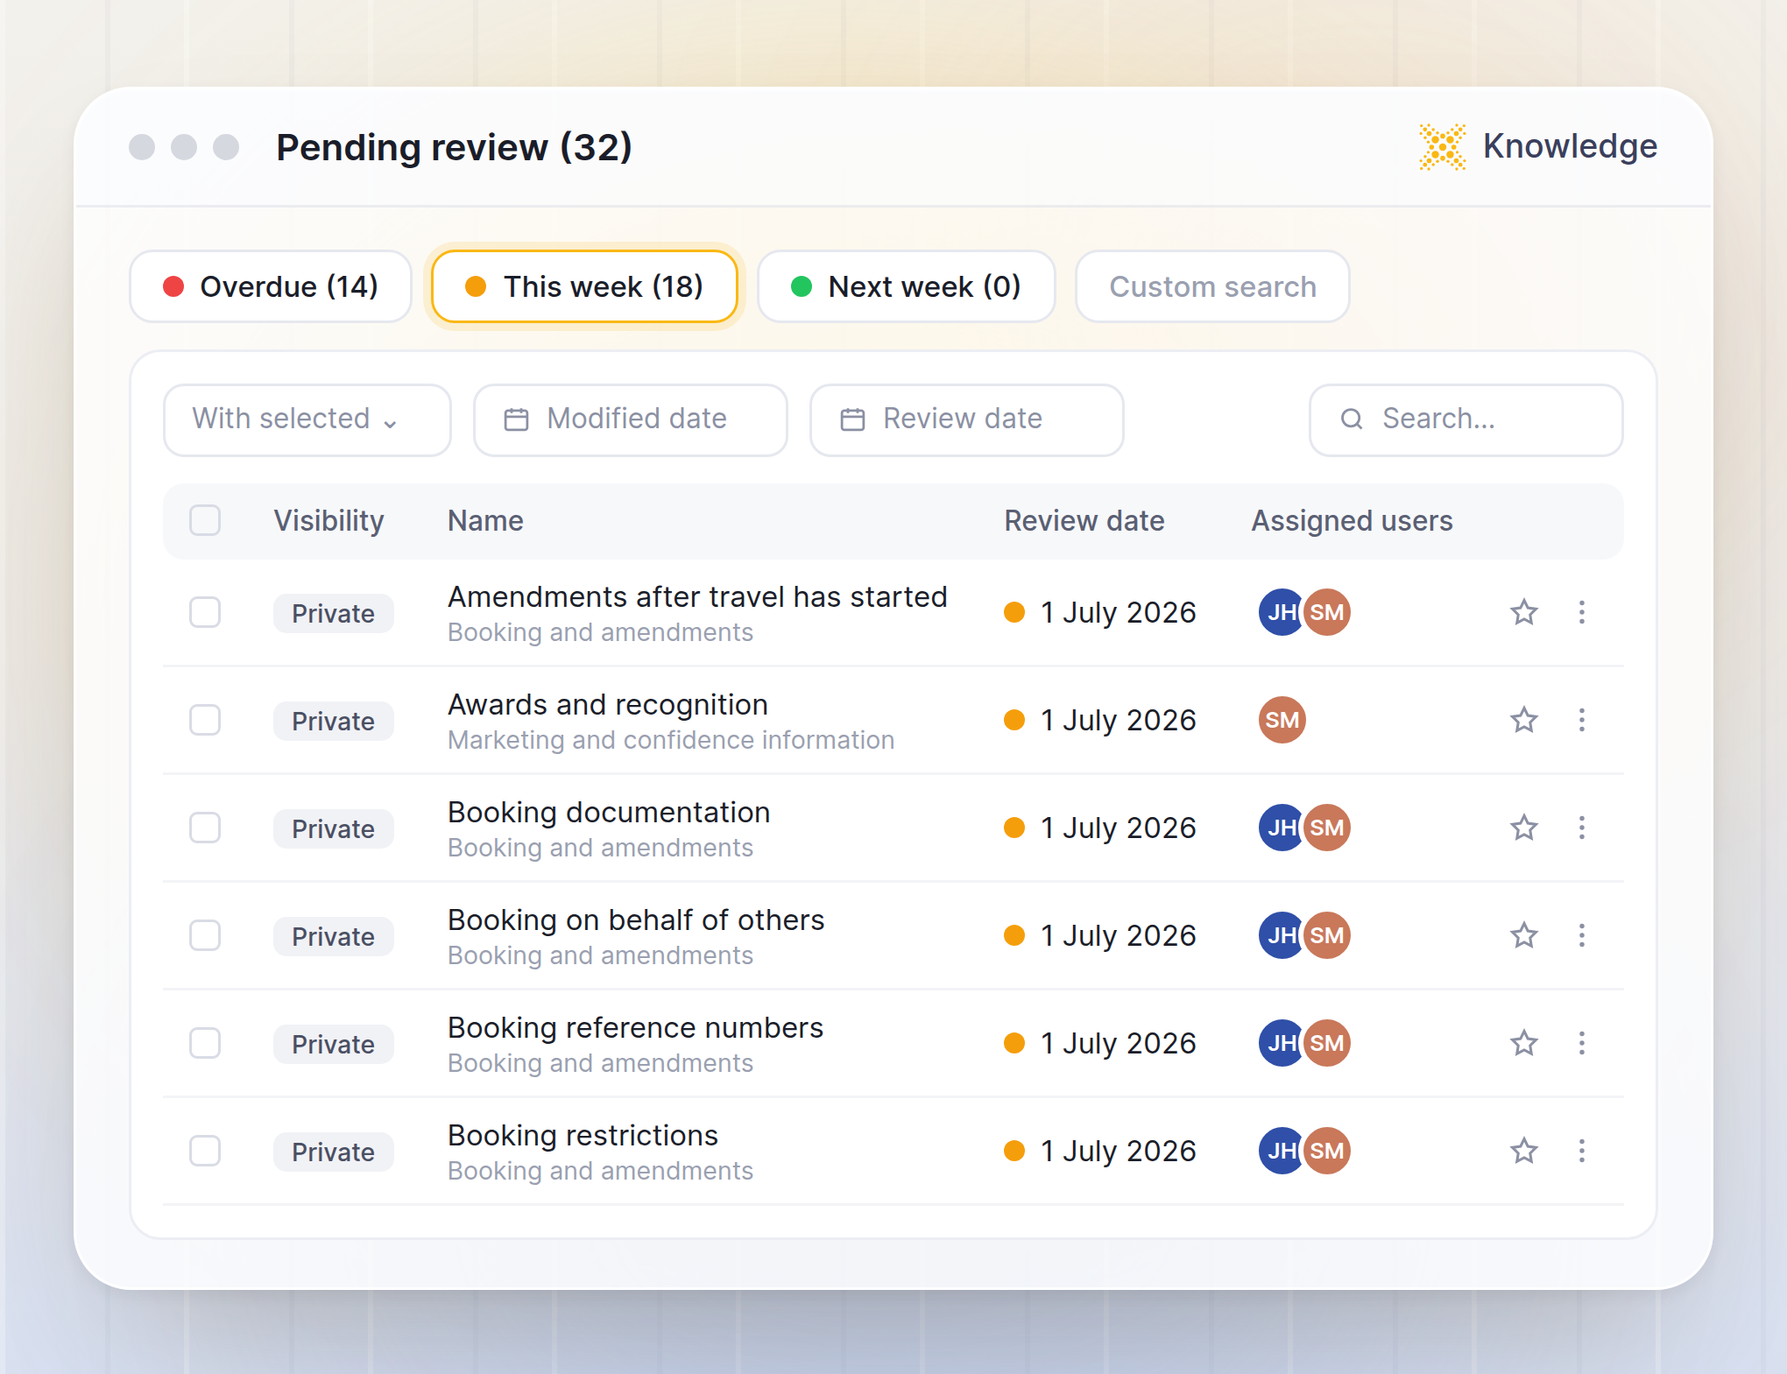
Task: Expand the With selected dropdown
Action: coord(307,419)
